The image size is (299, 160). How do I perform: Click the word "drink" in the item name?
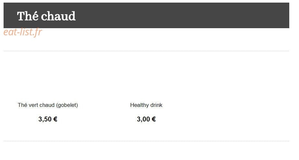tap(156, 105)
